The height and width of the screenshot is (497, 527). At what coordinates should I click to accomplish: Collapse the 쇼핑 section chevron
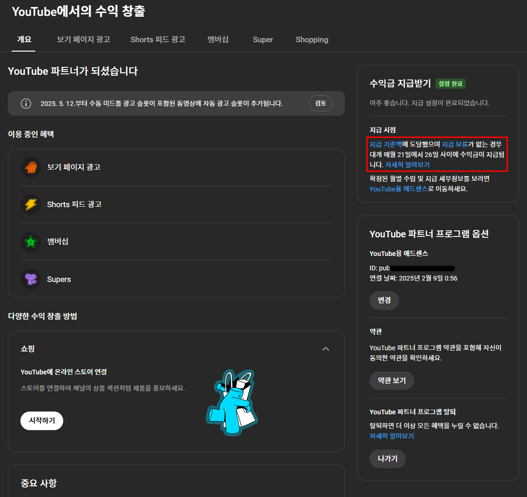[325, 348]
